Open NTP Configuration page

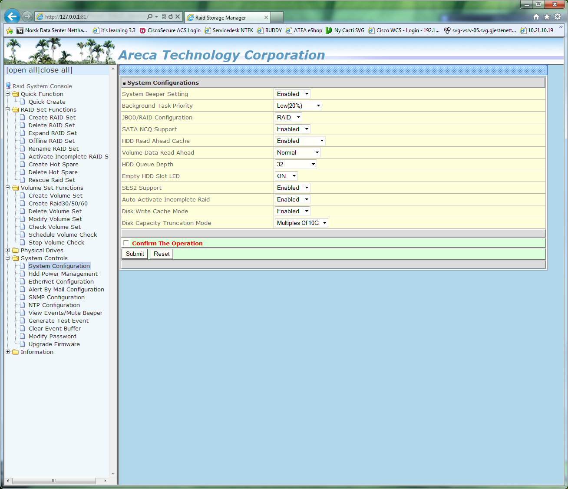54,305
